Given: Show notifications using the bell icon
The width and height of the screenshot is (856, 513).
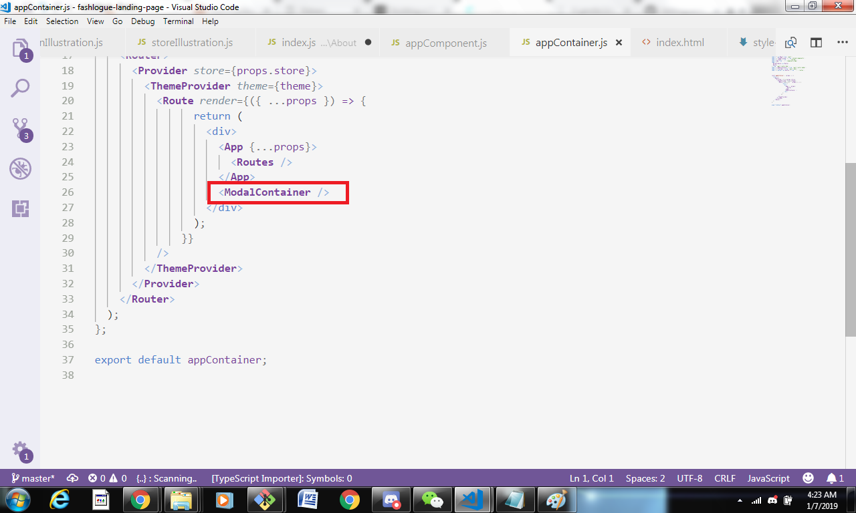Looking at the screenshot, I should pyautogui.click(x=835, y=478).
